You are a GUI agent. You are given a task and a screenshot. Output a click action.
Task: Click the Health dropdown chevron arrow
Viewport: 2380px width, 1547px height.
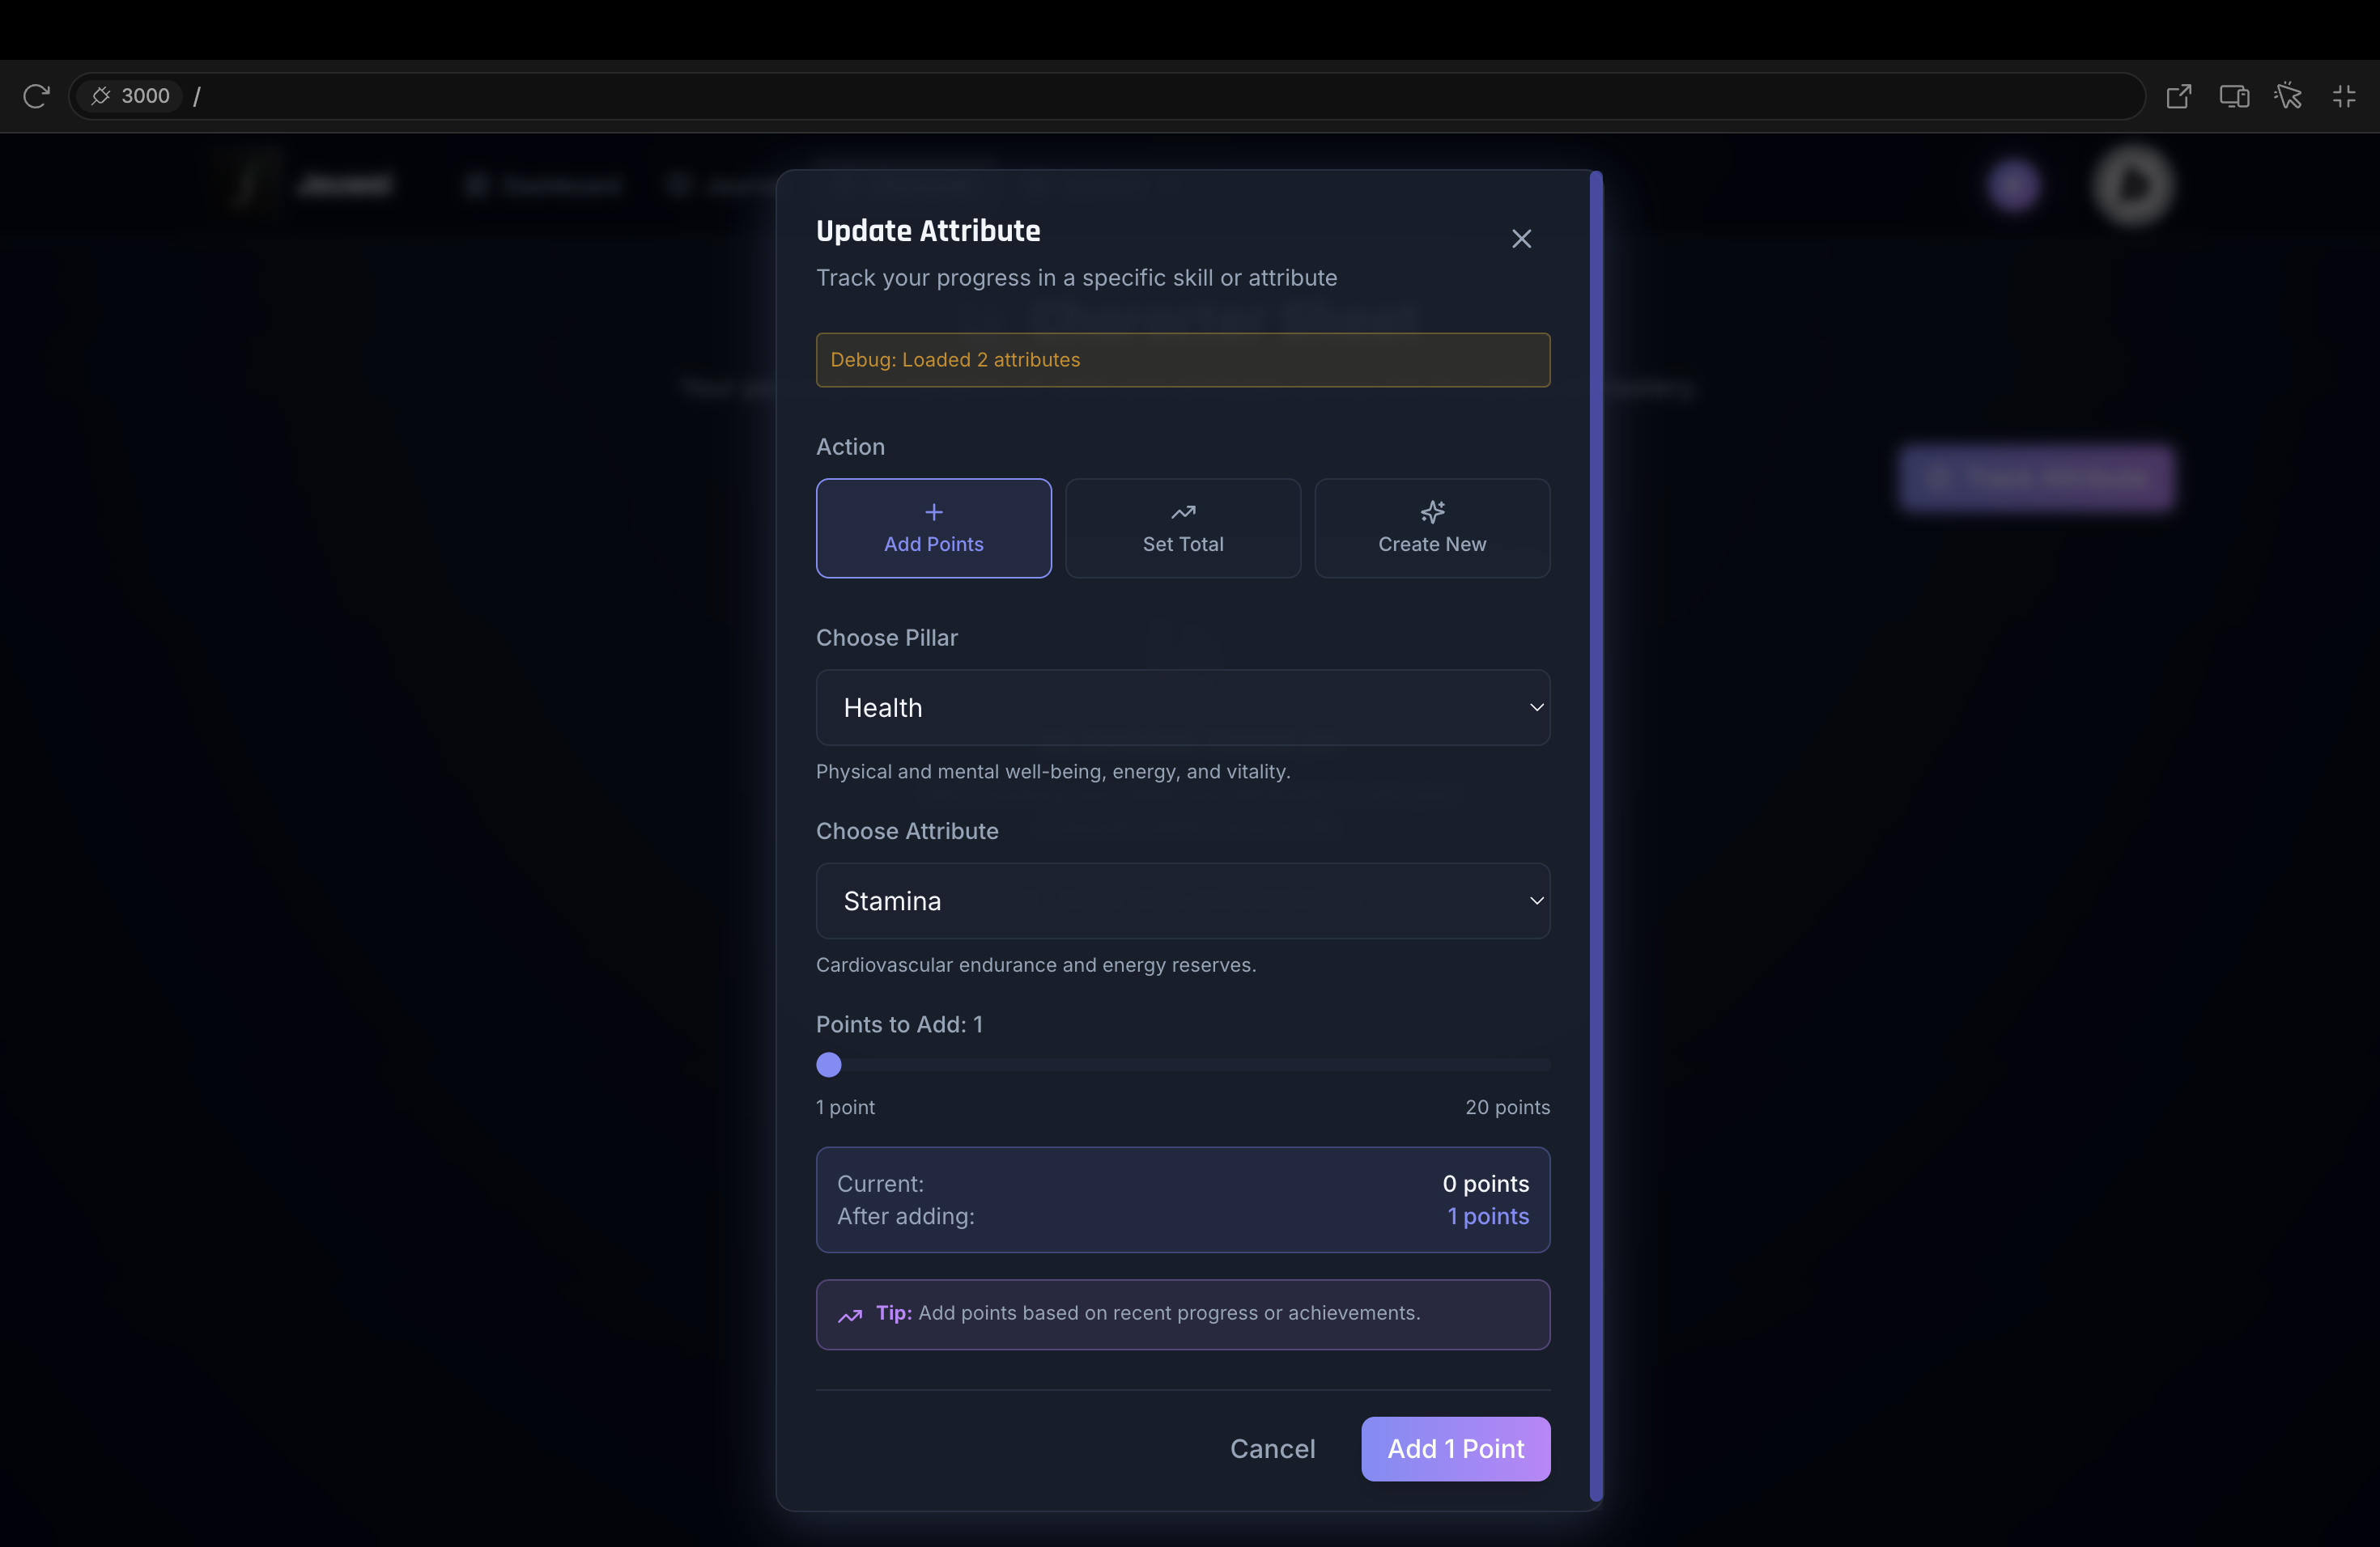coord(1536,707)
